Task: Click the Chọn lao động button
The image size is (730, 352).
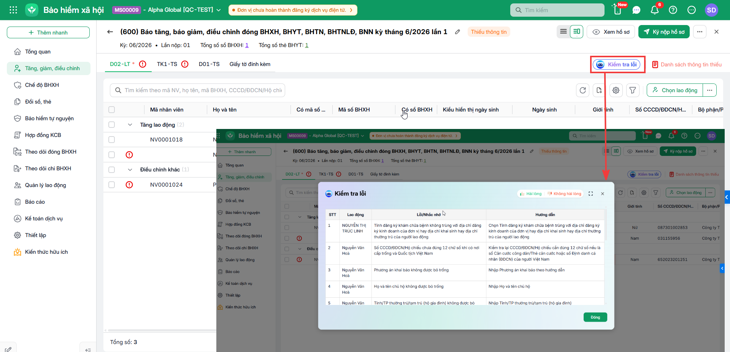Action: click(x=675, y=90)
